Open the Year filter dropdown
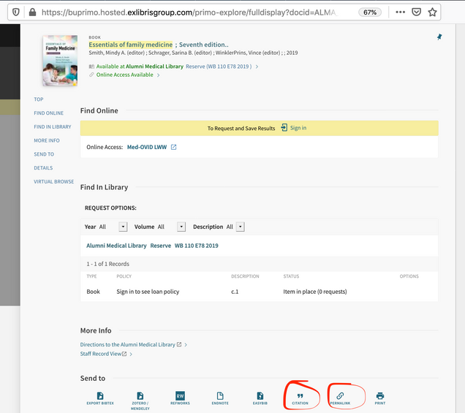Image resolution: width=465 pixels, height=413 pixels. (x=123, y=227)
